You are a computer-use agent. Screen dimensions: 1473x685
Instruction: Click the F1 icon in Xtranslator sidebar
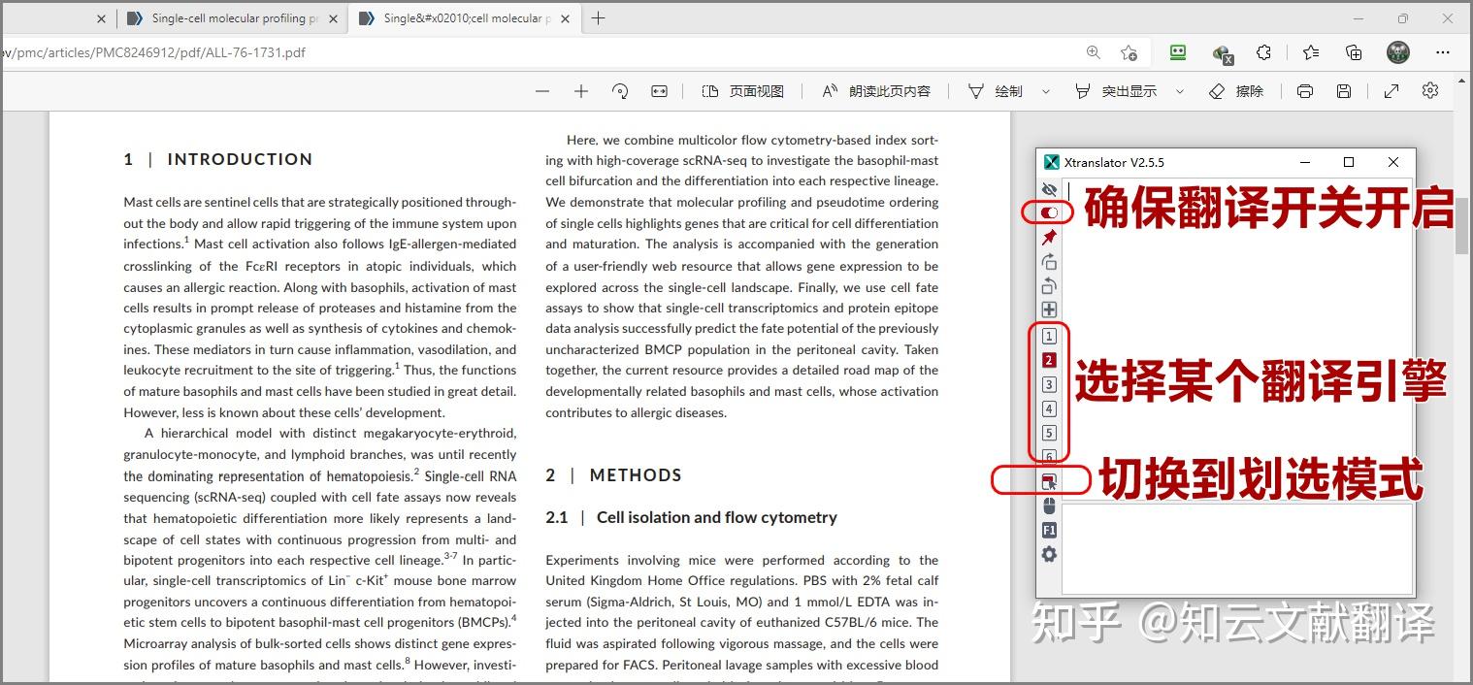point(1049,530)
